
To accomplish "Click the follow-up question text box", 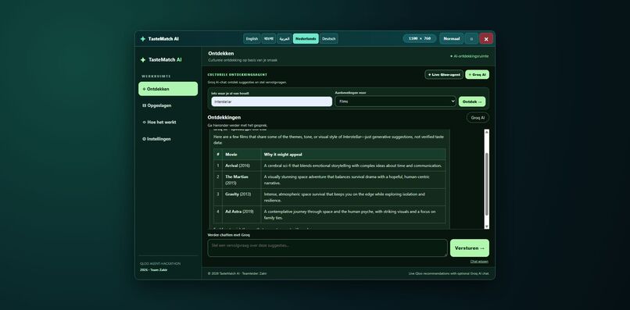I will tap(328, 248).
